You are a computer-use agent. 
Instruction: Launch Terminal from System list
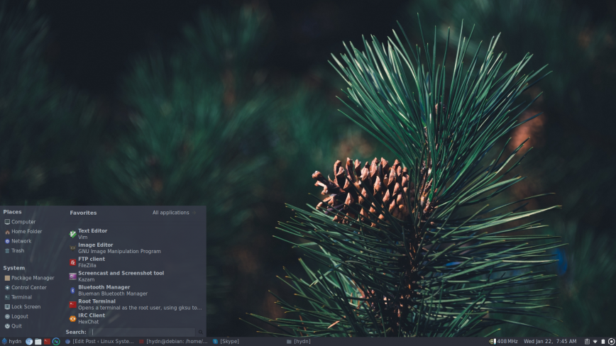point(18,297)
